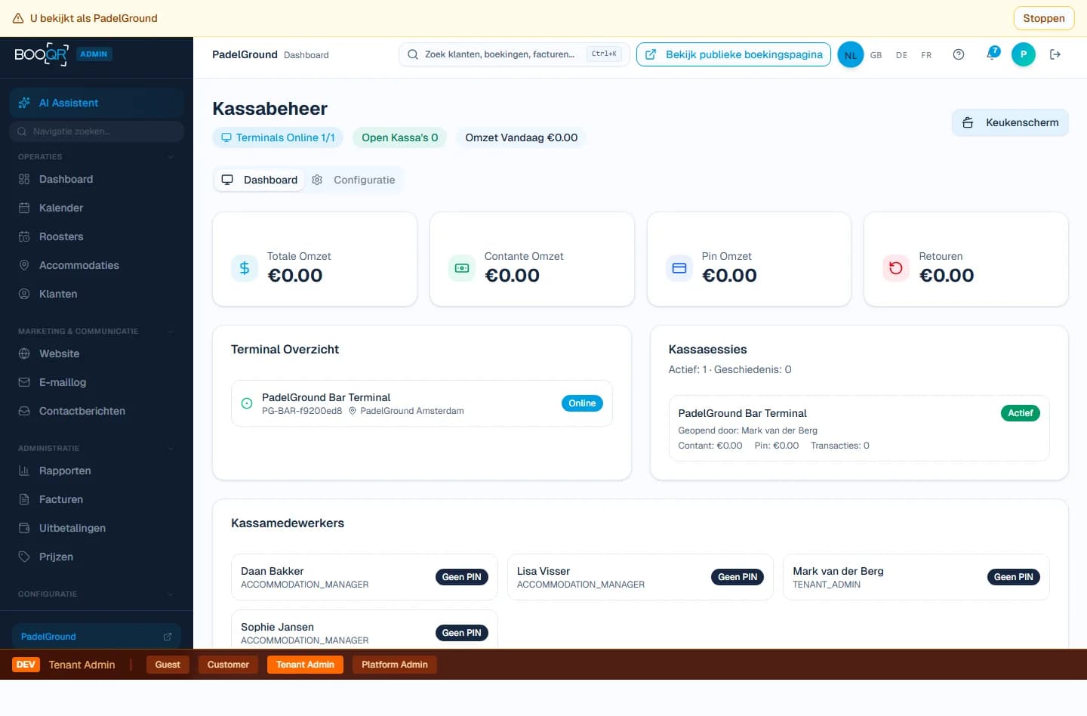Collapse the Operaties sidebar section
The image size is (1087, 716).
(x=171, y=157)
